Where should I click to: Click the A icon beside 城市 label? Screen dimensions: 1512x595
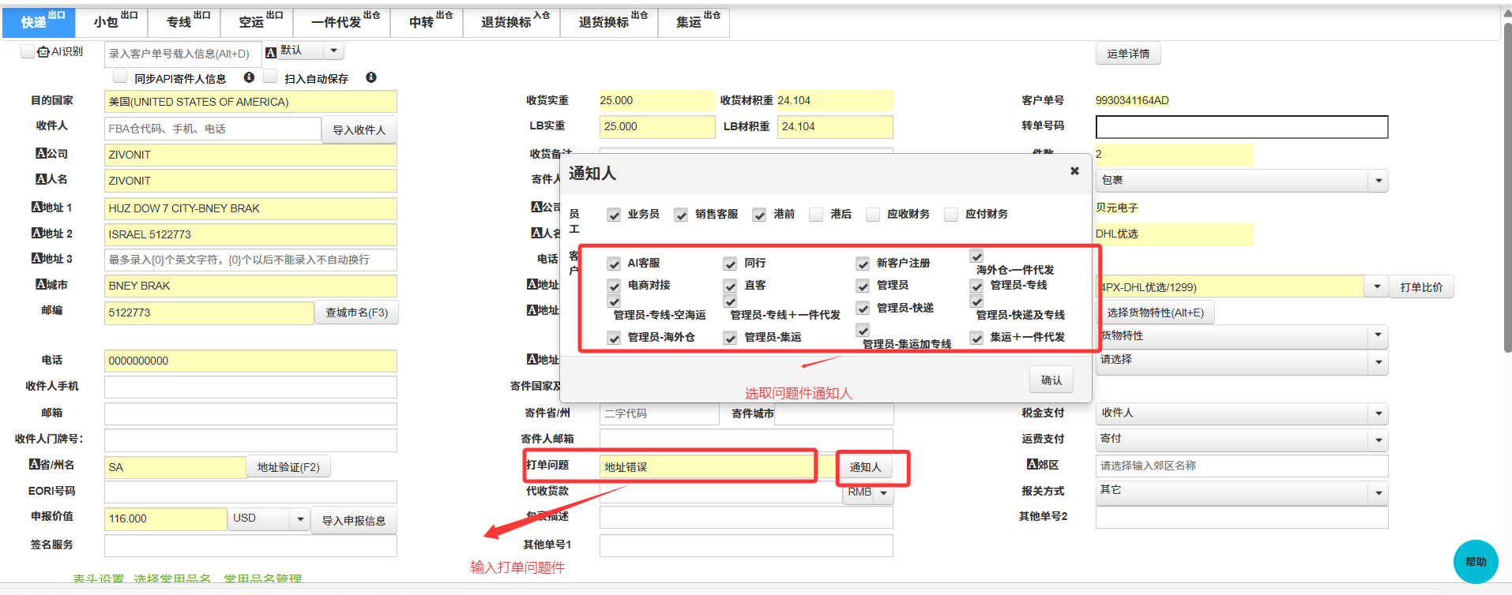41,284
